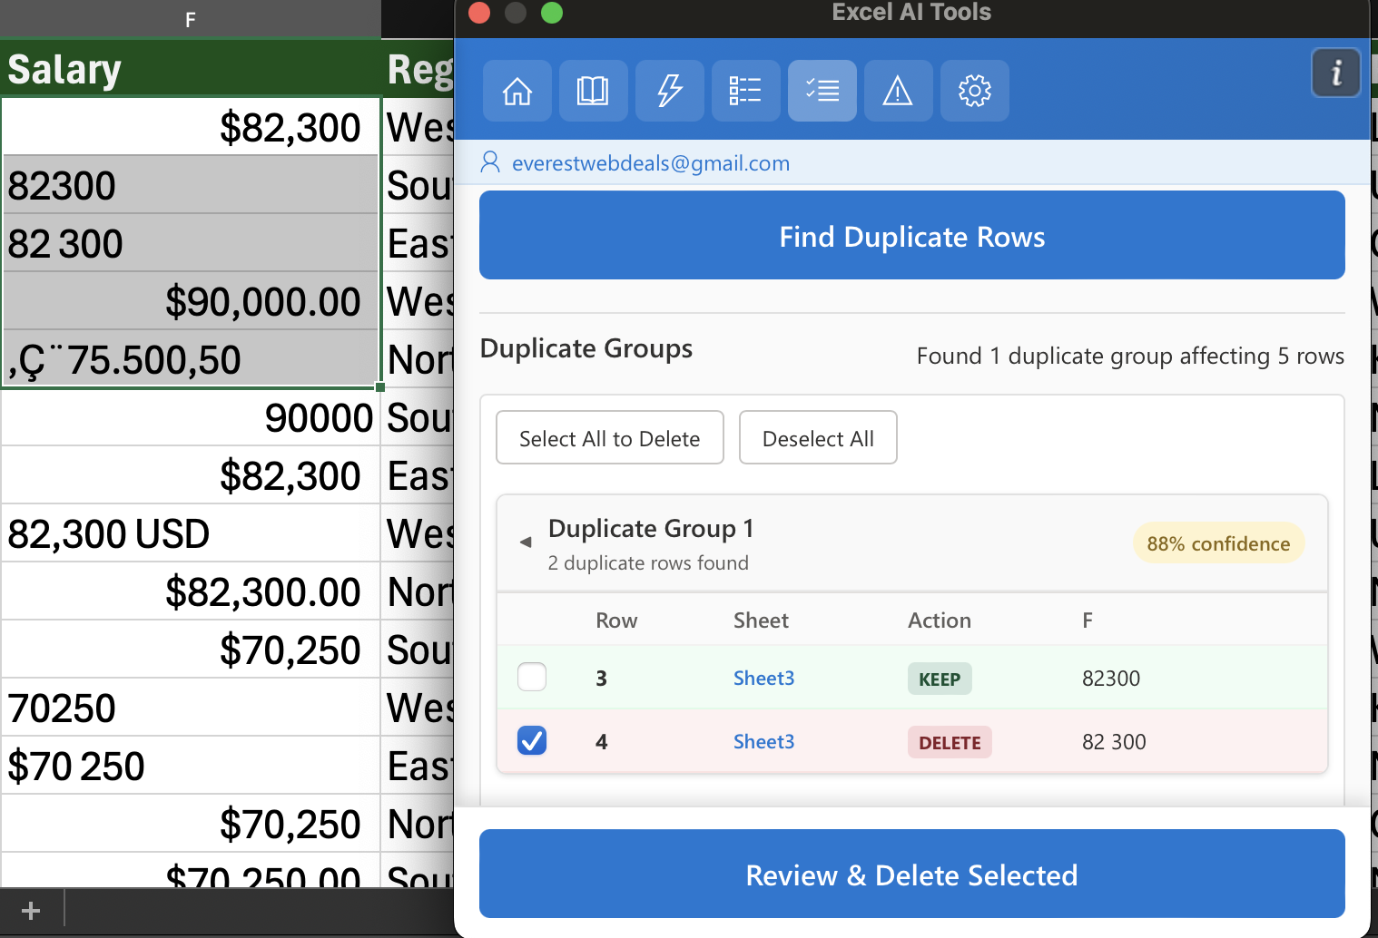Select the lightning bolt icon
This screenshot has width=1378, height=938.
pyautogui.click(x=670, y=91)
